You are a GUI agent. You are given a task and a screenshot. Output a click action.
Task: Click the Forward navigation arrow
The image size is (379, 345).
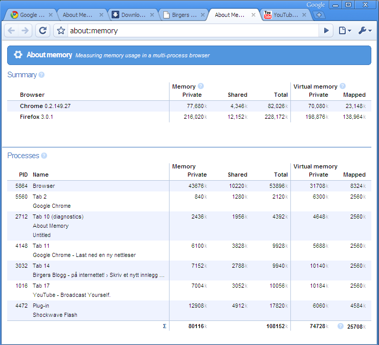pos(25,31)
